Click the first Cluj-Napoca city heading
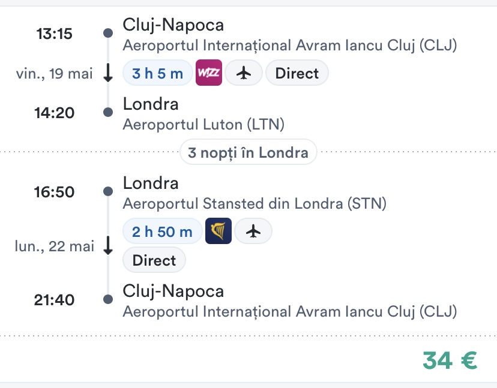Screen dimensions: 497x388 (x=173, y=25)
